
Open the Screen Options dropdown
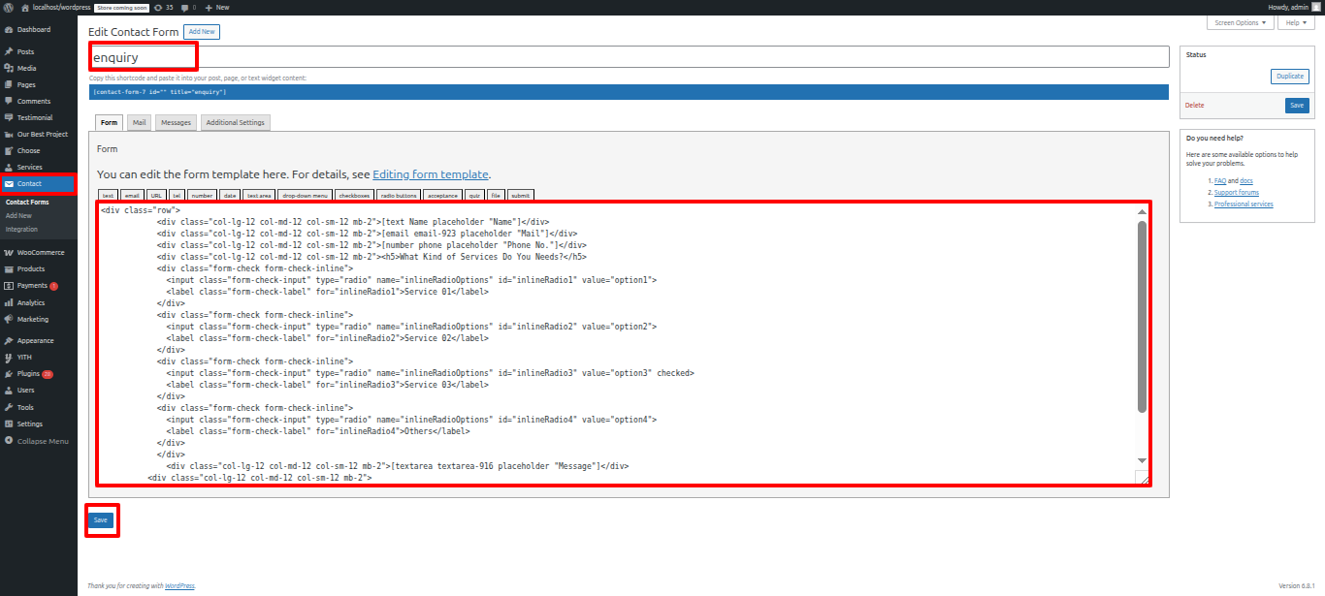(x=1240, y=21)
